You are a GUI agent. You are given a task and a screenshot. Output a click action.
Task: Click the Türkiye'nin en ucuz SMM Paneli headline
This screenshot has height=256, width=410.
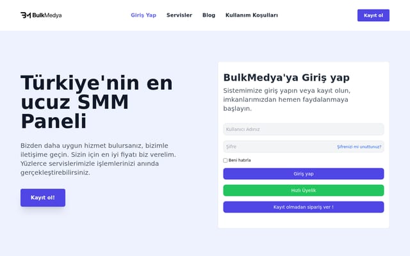97,102
